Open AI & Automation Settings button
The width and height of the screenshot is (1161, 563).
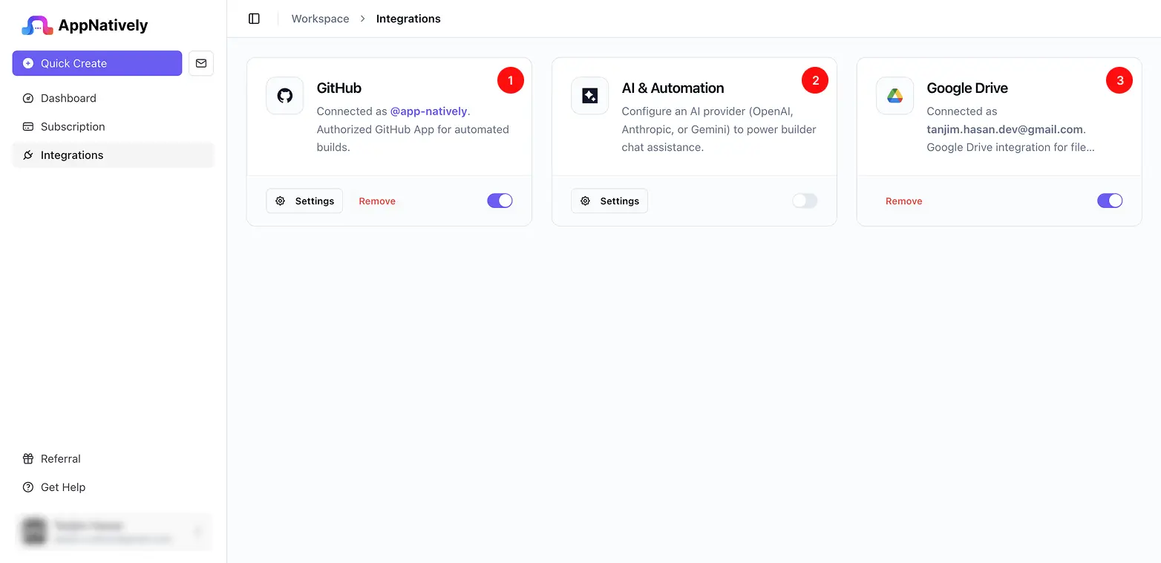609,201
